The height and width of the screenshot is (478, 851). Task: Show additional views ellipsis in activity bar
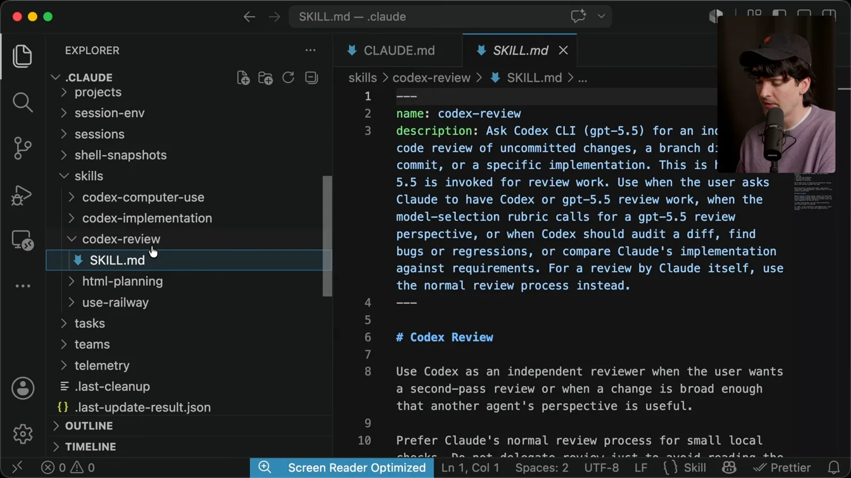click(x=22, y=286)
